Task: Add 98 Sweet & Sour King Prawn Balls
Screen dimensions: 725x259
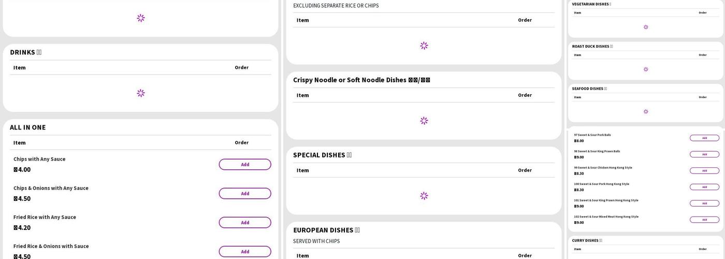Action: click(x=704, y=154)
